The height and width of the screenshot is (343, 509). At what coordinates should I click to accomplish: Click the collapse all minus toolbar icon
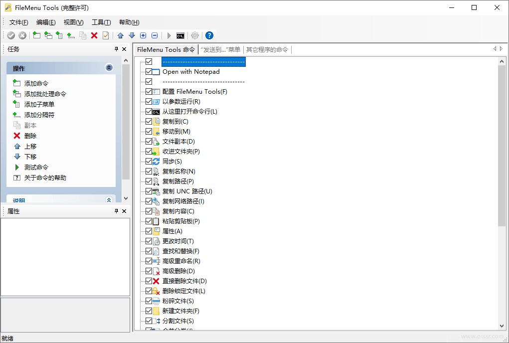155,35
